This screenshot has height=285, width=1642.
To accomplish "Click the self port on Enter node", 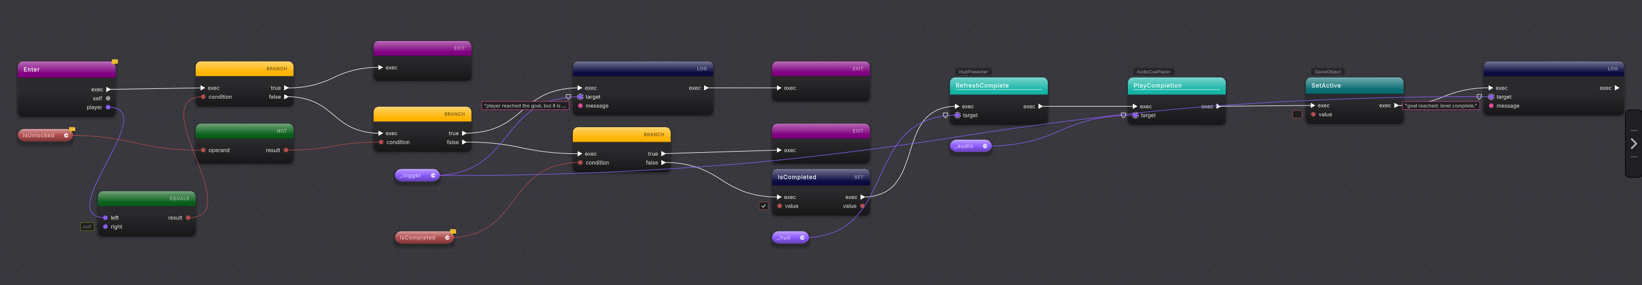I will pyautogui.click(x=108, y=98).
